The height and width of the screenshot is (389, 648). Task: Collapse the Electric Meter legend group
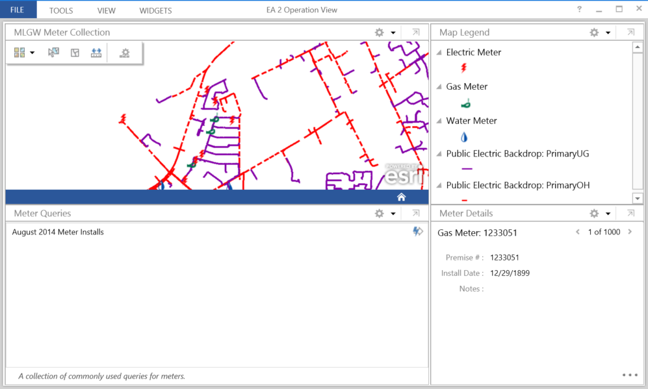tap(439, 53)
